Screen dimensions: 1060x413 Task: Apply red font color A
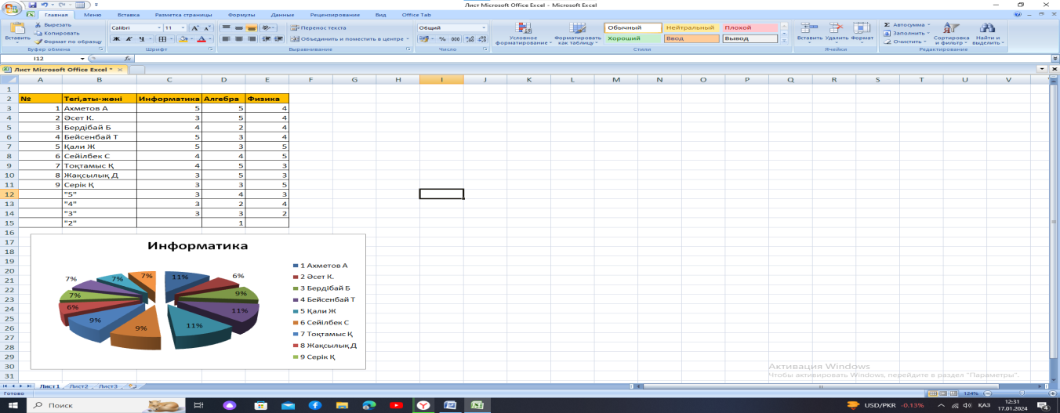click(x=201, y=38)
